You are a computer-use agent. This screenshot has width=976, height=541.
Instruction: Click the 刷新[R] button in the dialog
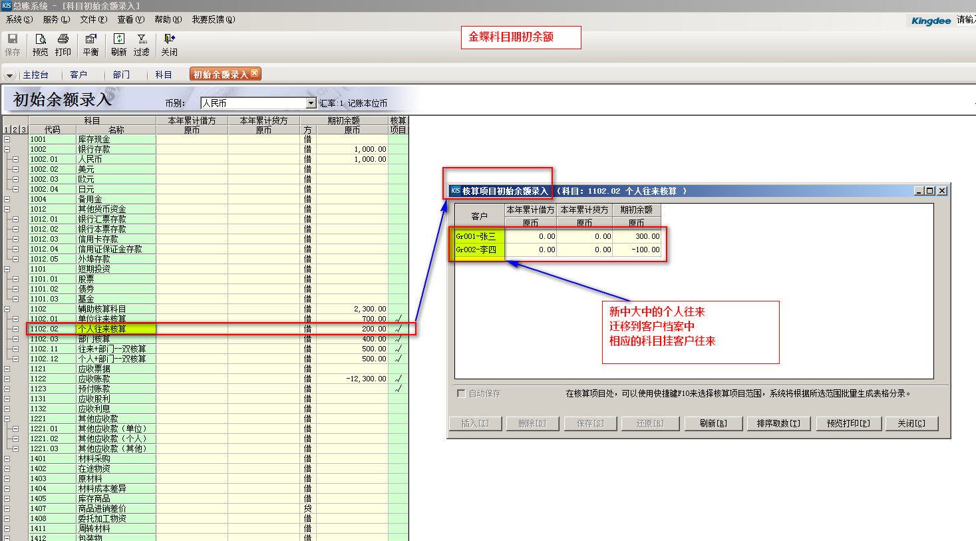[x=713, y=423]
